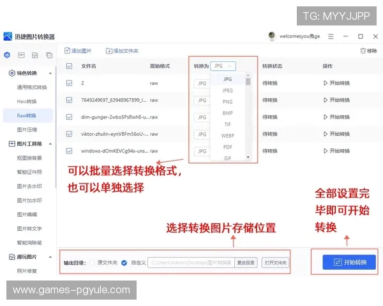Click the 更改目录 button
This screenshot has height=306, width=383.
click(x=246, y=263)
